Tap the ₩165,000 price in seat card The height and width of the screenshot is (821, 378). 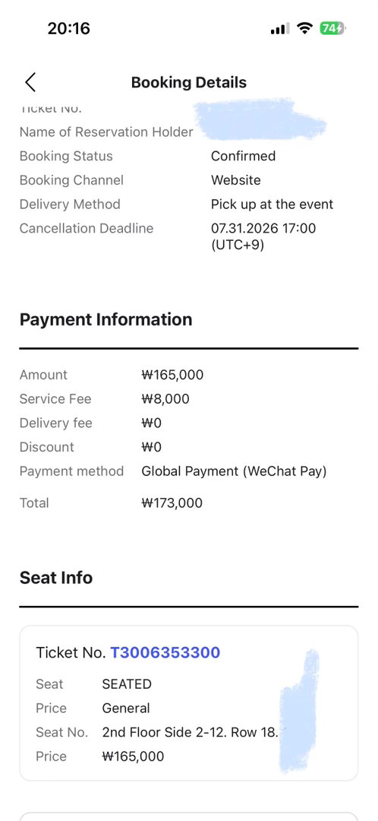(133, 756)
